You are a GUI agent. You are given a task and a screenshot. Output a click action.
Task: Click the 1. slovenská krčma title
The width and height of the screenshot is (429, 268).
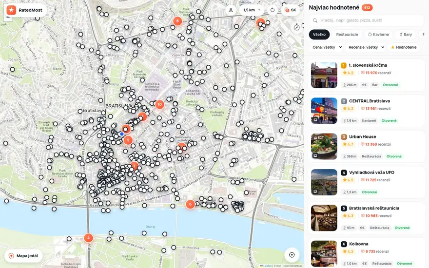(368, 65)
